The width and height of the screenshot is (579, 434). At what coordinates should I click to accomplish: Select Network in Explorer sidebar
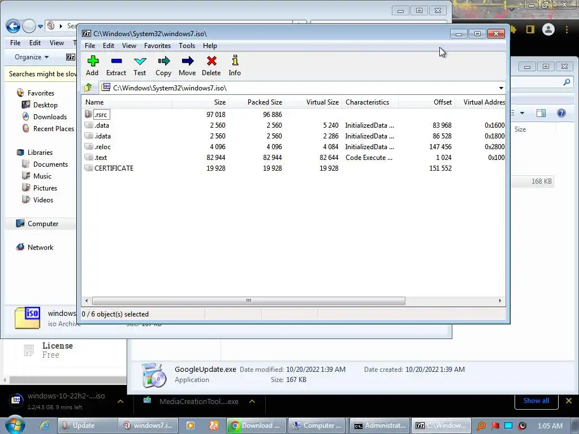pyautogui.click(x=34, y=248)
